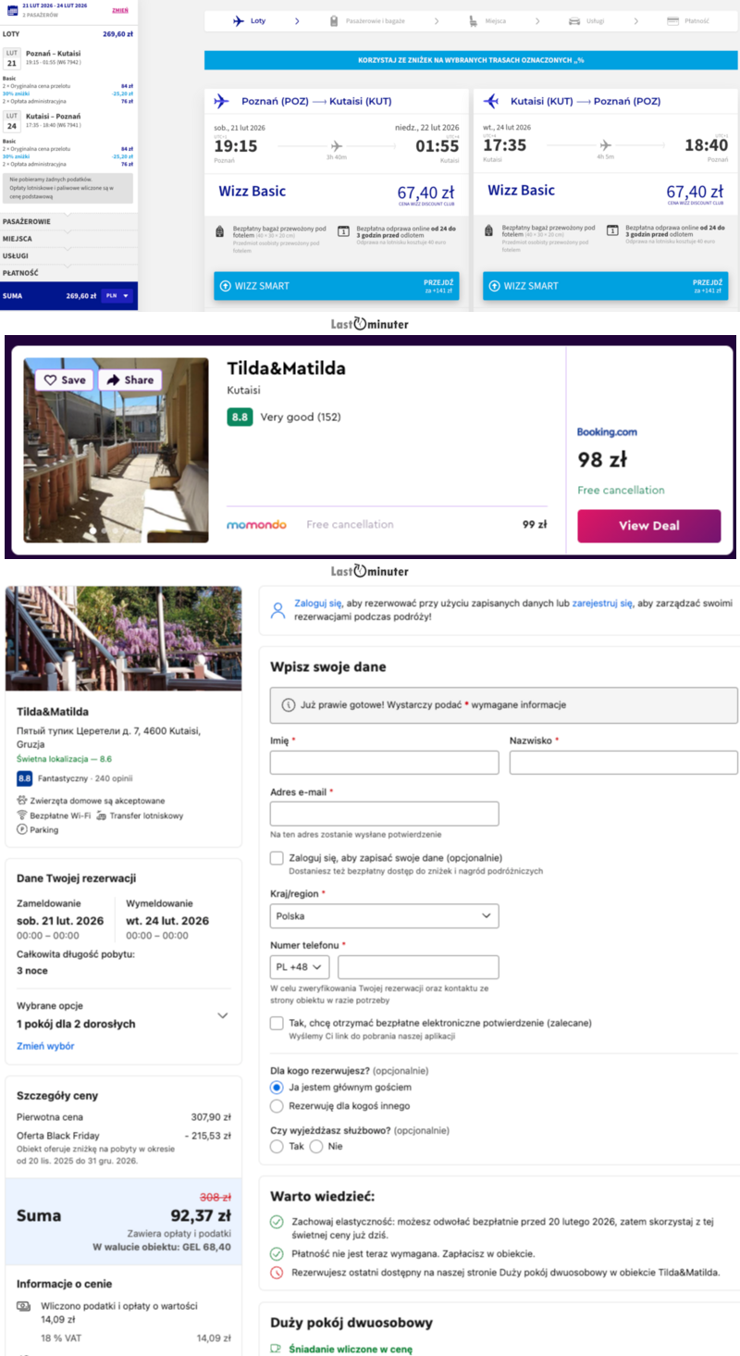Expand the Miejsca section in sidebar
The width and height of the screenshot is (740, 1356).
pos(68,239)
